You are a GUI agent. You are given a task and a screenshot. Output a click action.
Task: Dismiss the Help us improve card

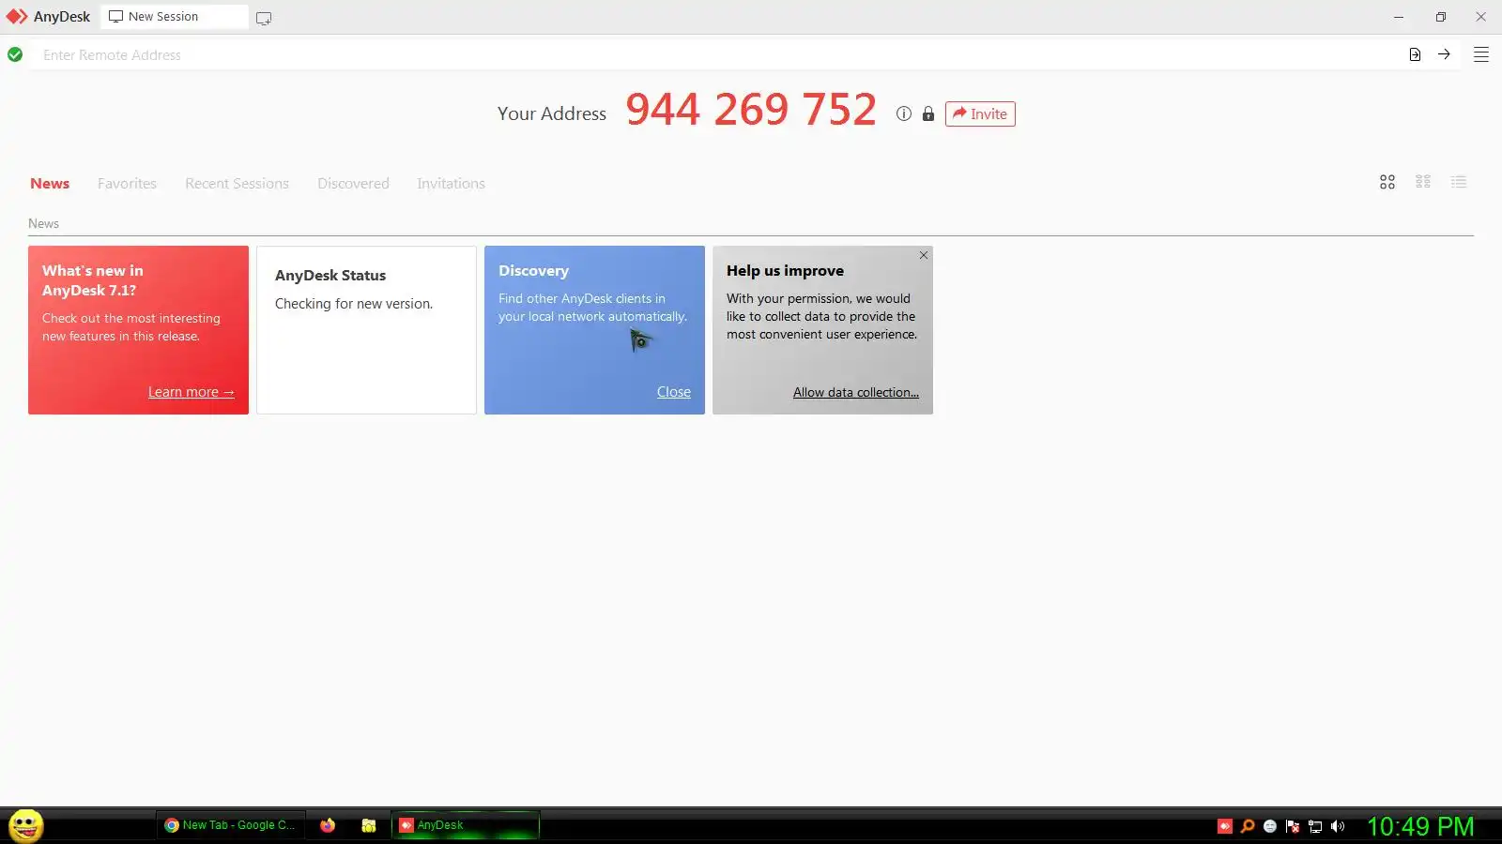tap(924, 255)
